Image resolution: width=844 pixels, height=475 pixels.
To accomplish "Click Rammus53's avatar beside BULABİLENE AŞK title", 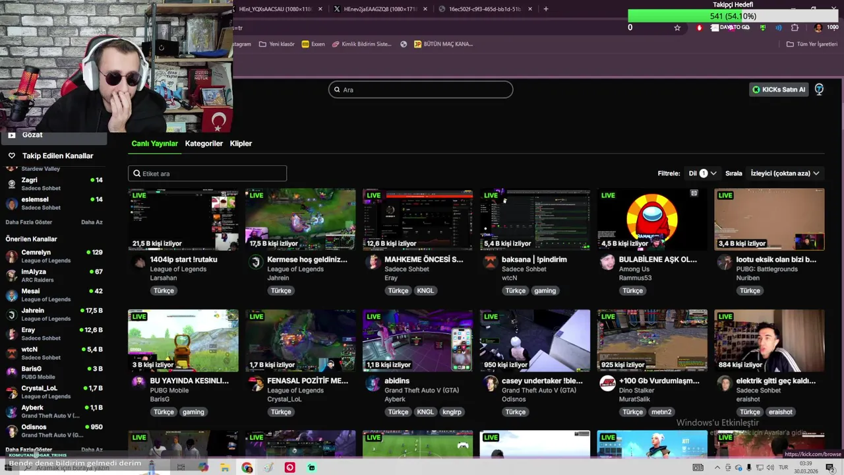I will 607,263.
